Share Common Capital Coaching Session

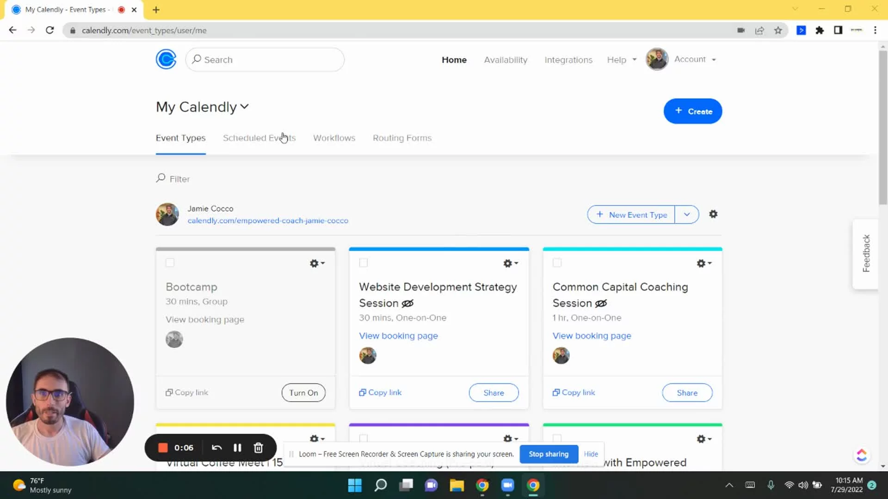click(687, 393)
